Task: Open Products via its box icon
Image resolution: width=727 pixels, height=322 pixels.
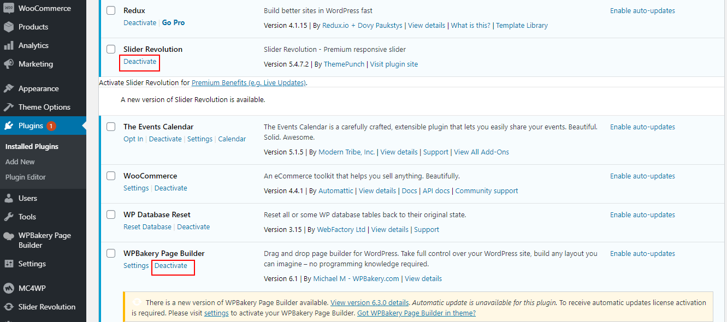Action: tap(9, 27)
